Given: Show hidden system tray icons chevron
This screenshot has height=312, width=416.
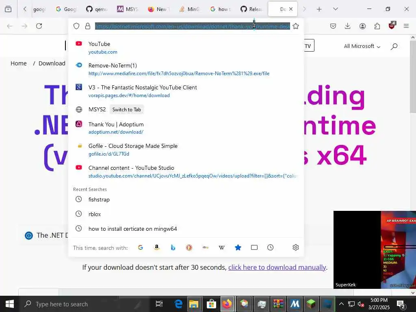Looking at the screenshot, I should (x=341, y=304).
